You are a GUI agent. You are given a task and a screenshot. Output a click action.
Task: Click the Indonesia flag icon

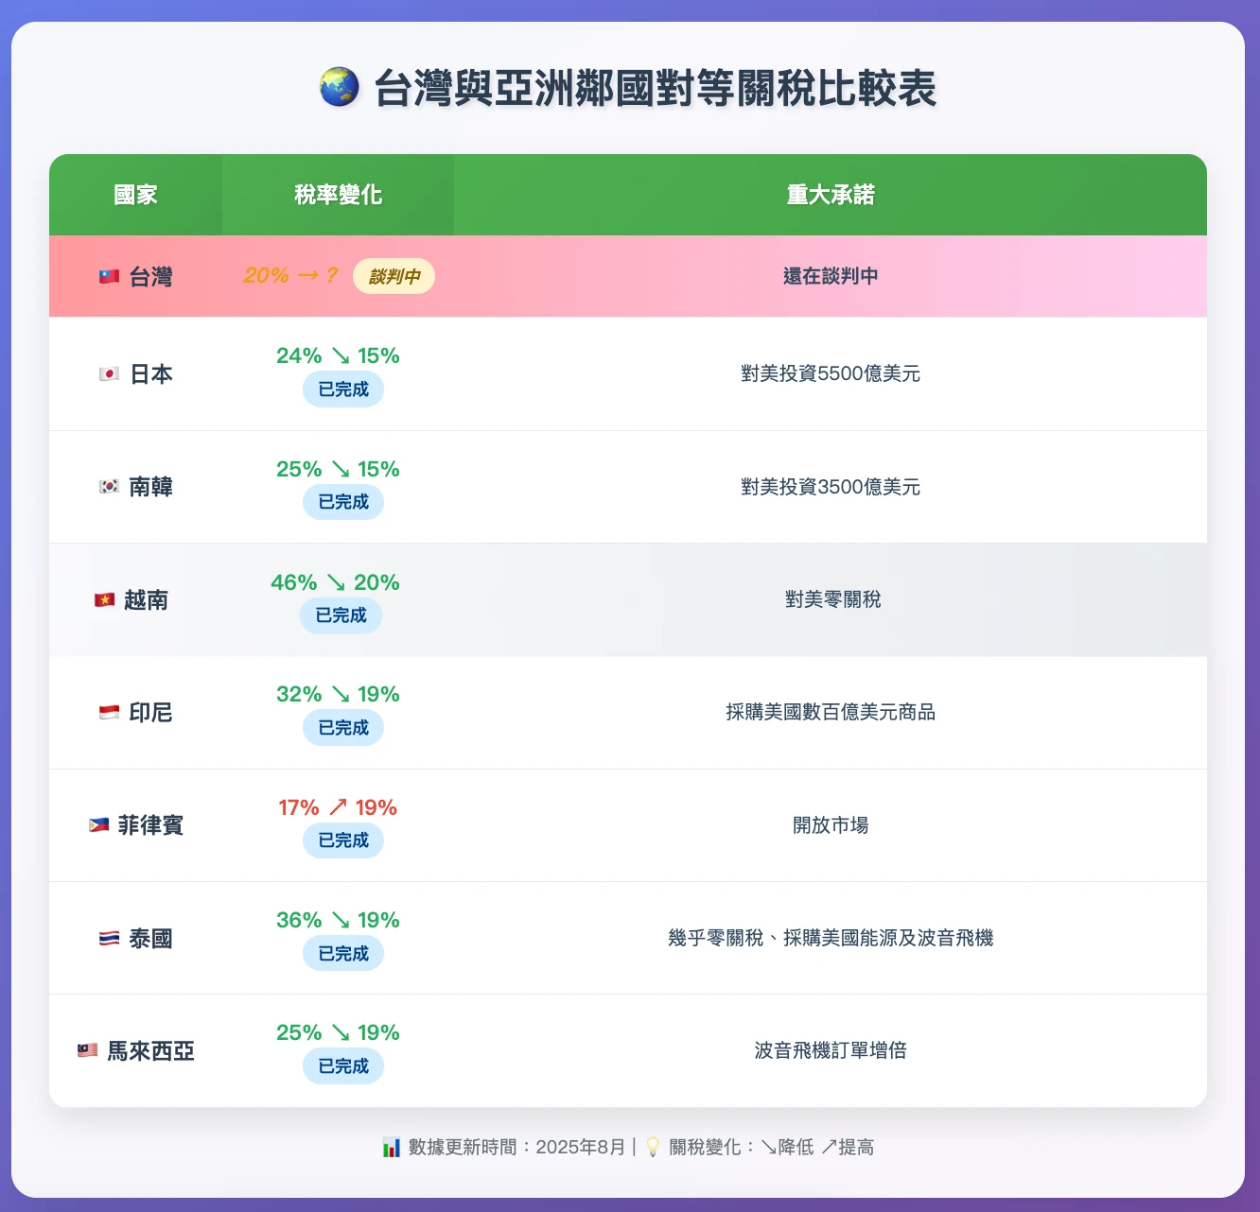point(110,713)
